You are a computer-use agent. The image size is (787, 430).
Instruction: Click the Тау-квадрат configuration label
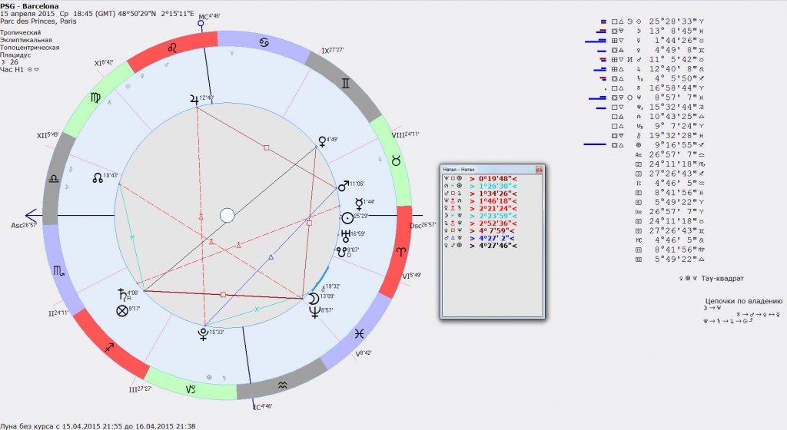pyautogui.click(x=722, y=279)
